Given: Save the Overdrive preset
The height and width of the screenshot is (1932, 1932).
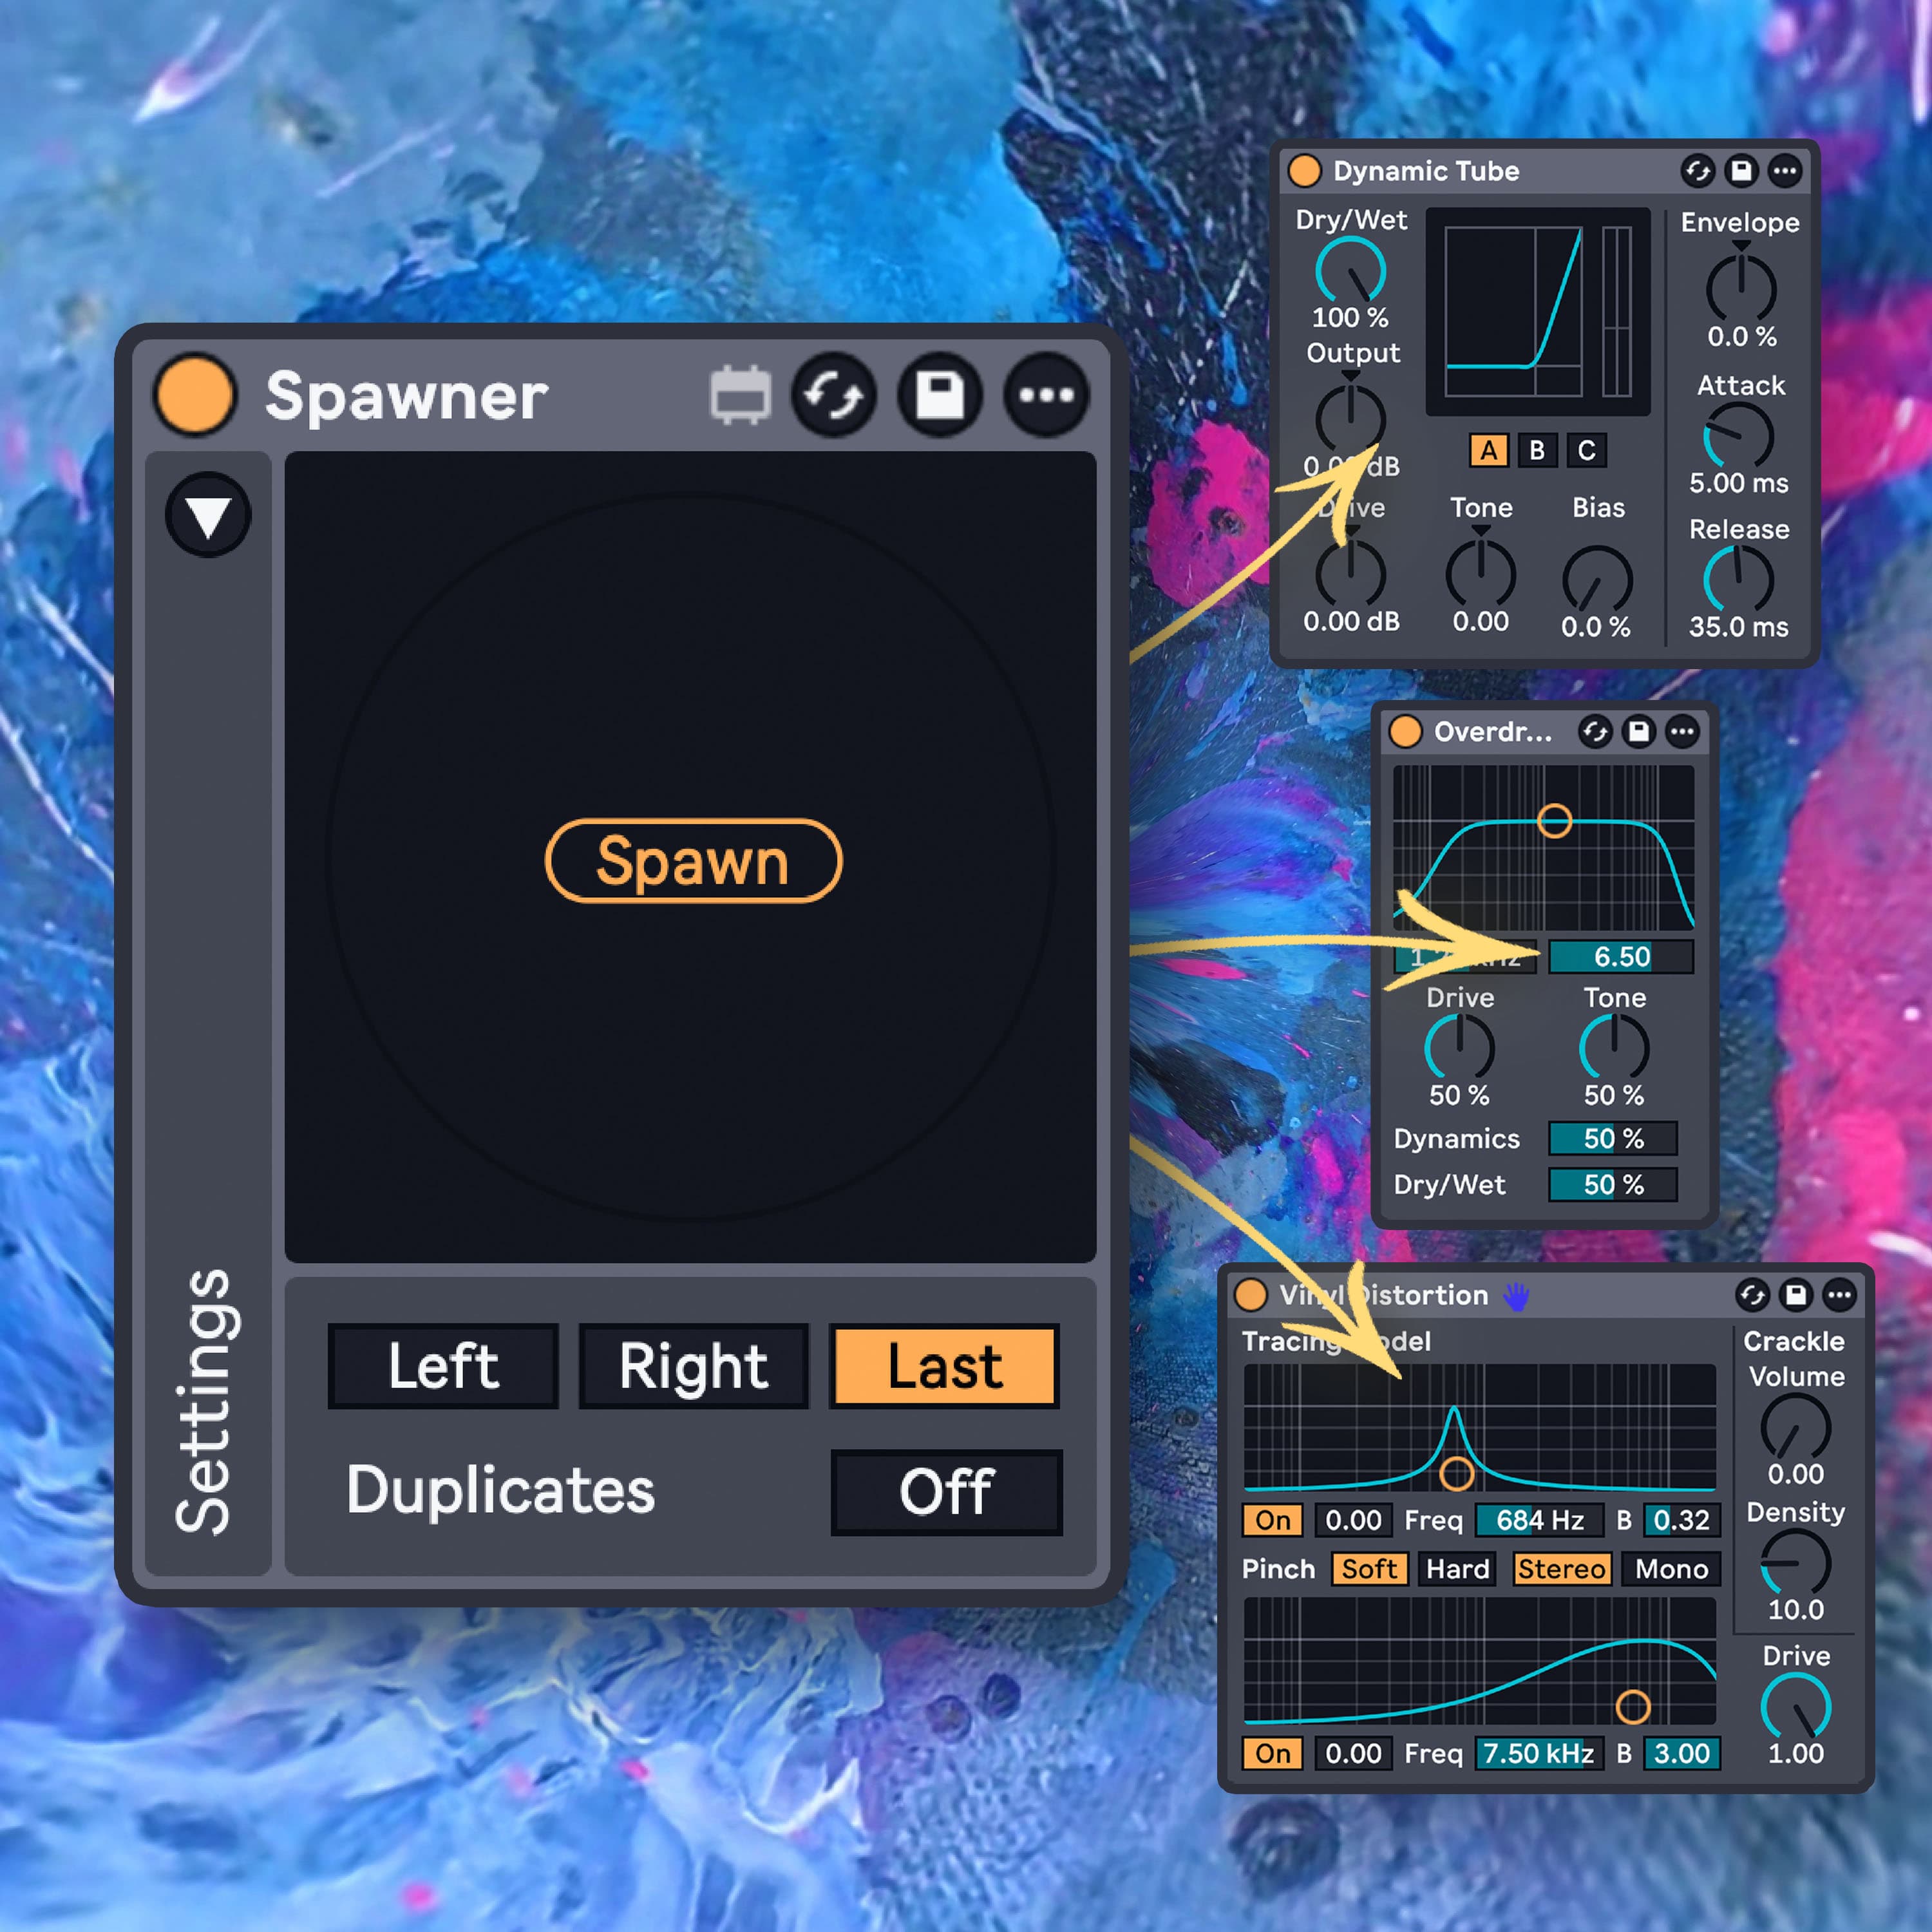Looking at the screenshot, I should [x=1639, y=732].
